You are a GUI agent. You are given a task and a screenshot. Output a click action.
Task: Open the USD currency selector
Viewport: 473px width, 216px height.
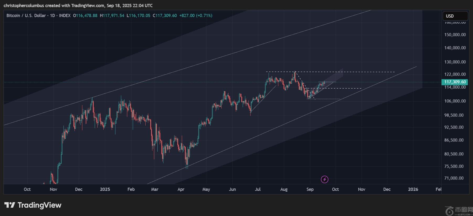point(455,16)
